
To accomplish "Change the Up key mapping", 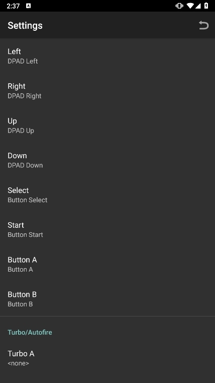I will [107, 125].
